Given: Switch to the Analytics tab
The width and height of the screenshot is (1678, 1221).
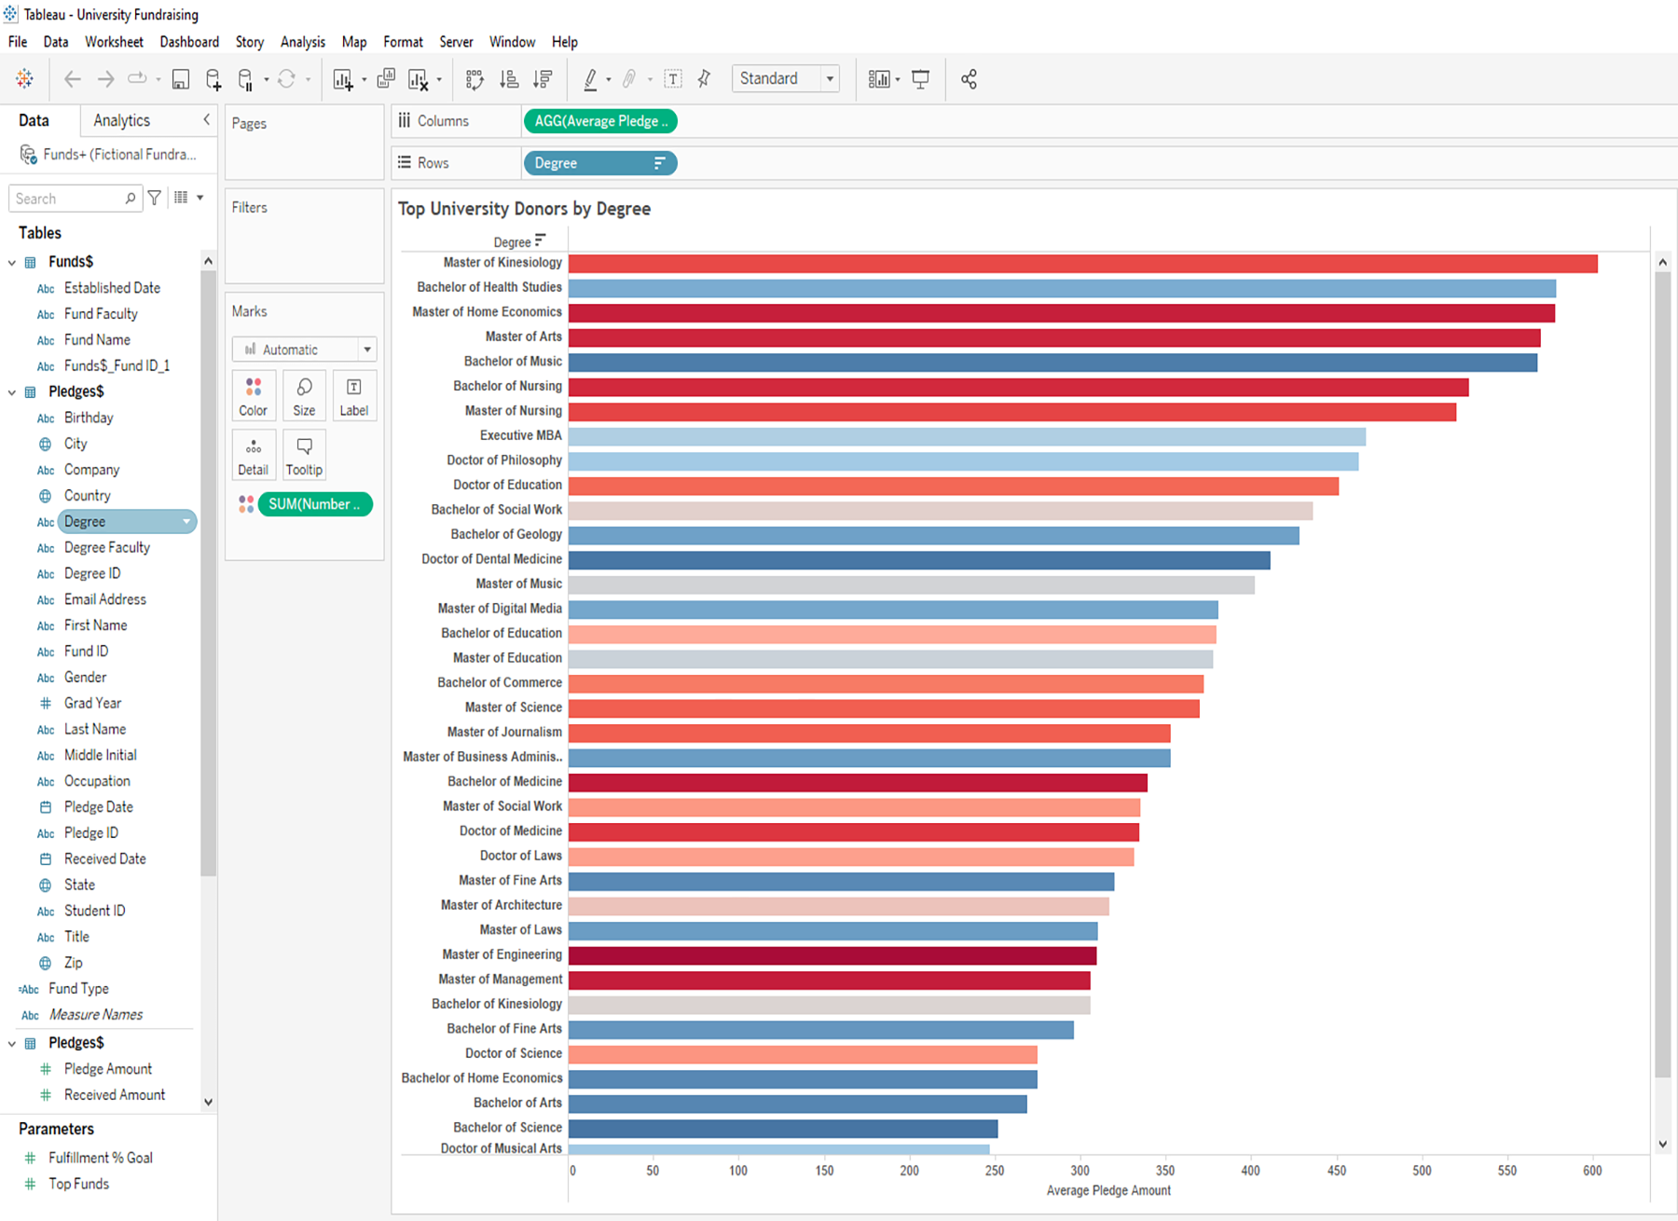Looking at the screenshot, I should tap(121, 120).
